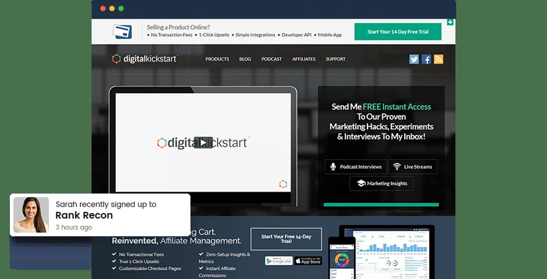Screen dimensions: 547x279
Task: Go to the BLOG page
Action: point(245,59)
